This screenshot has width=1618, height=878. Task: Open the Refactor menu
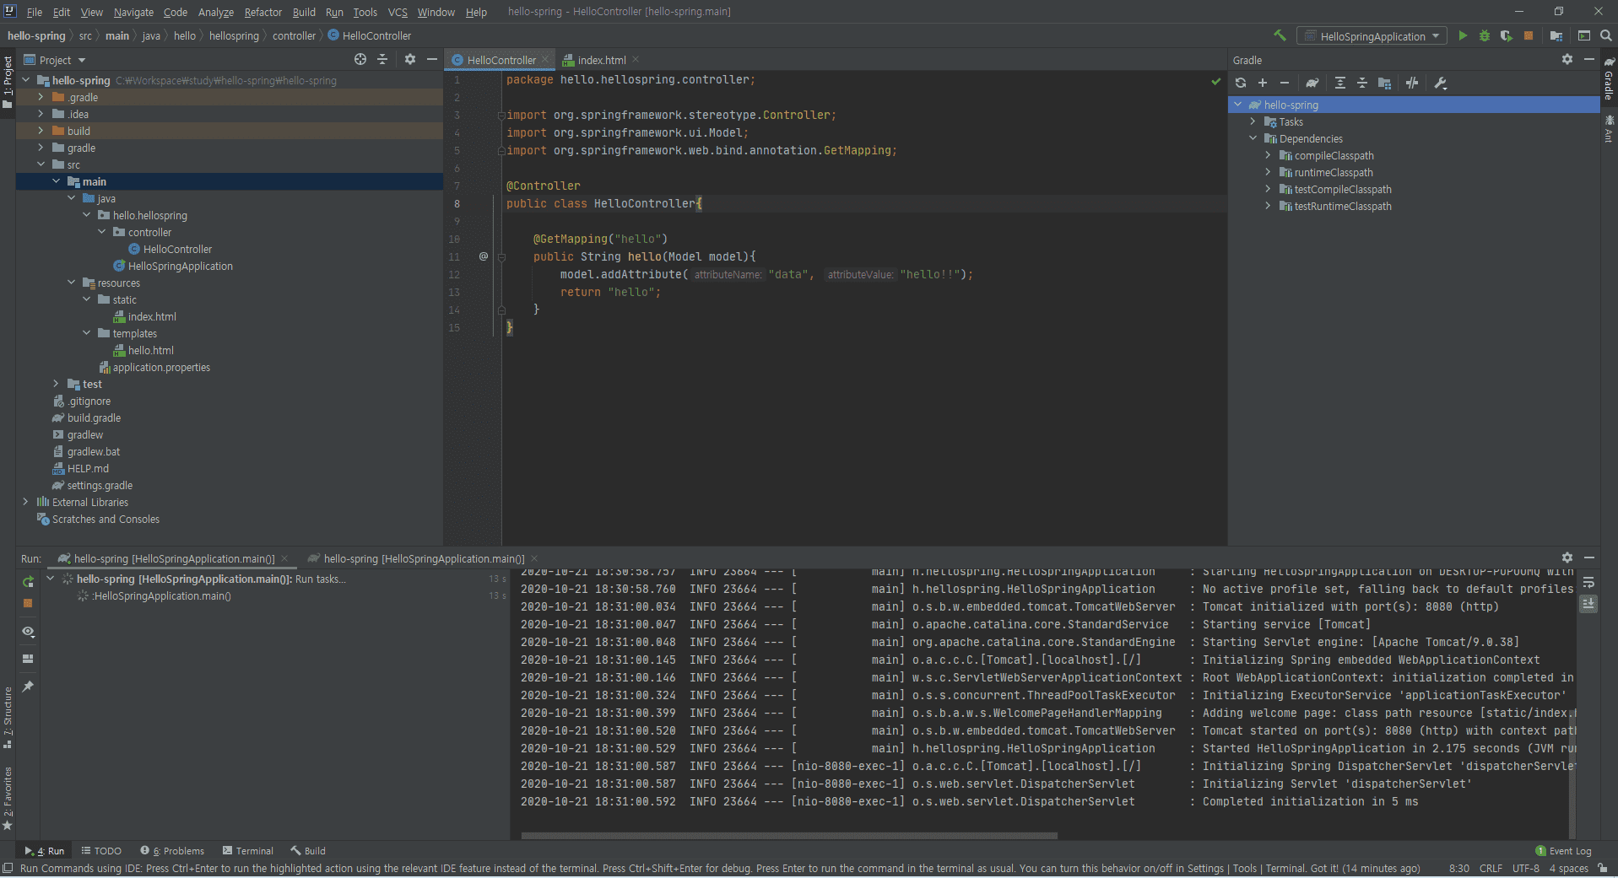pyautogui.click(x=262, y=12)
